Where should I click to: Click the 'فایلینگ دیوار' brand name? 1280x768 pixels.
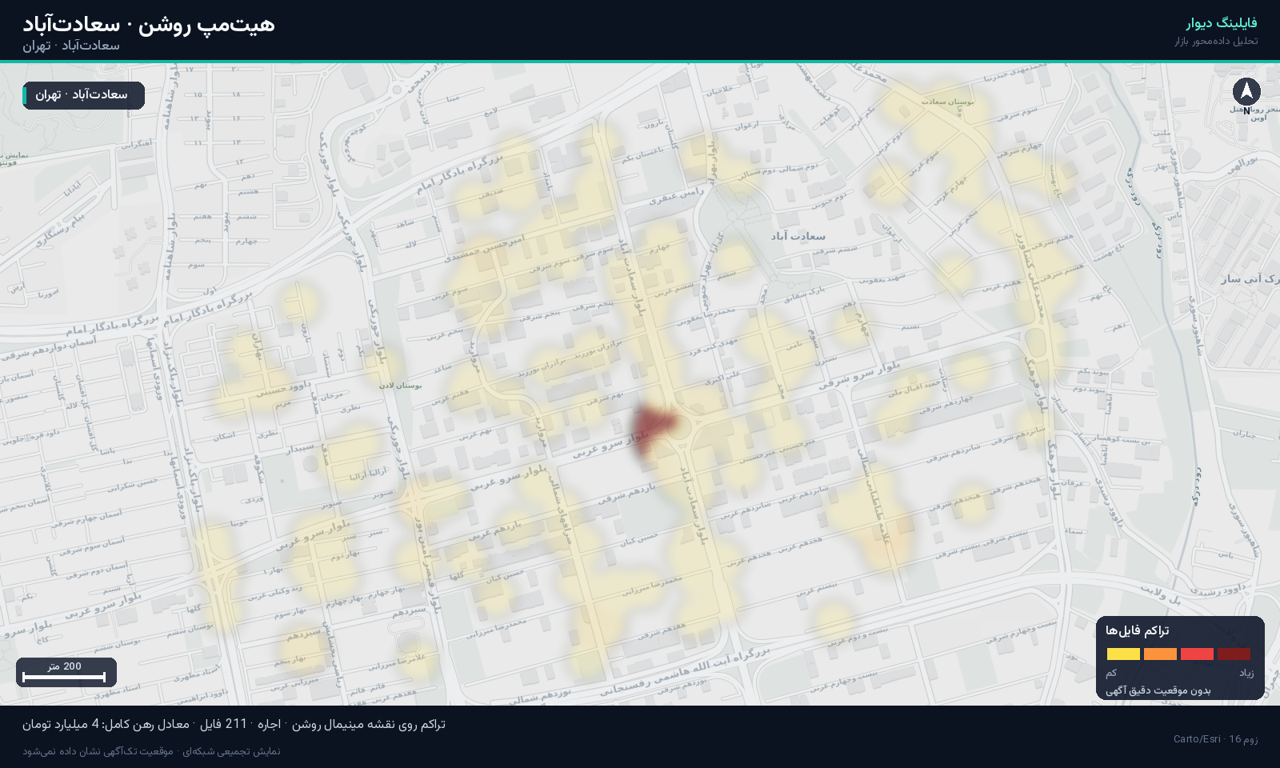(1221, 23)
